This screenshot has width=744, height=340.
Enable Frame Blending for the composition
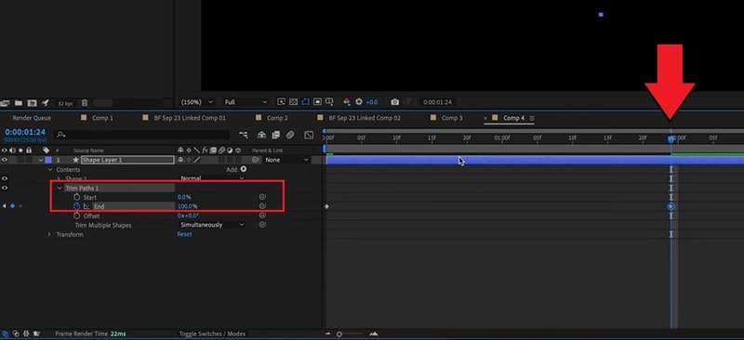click(x=276, y=135)
